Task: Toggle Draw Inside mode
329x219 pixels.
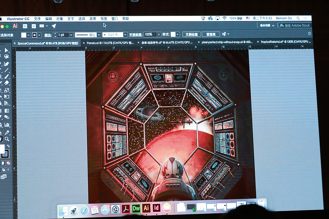Action: [x=8, y=169]
